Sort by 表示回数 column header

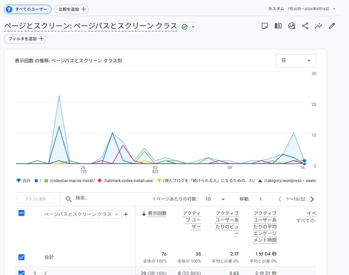coord(157,213)
